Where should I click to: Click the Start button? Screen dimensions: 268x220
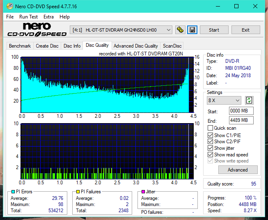[x=214, y=30]
